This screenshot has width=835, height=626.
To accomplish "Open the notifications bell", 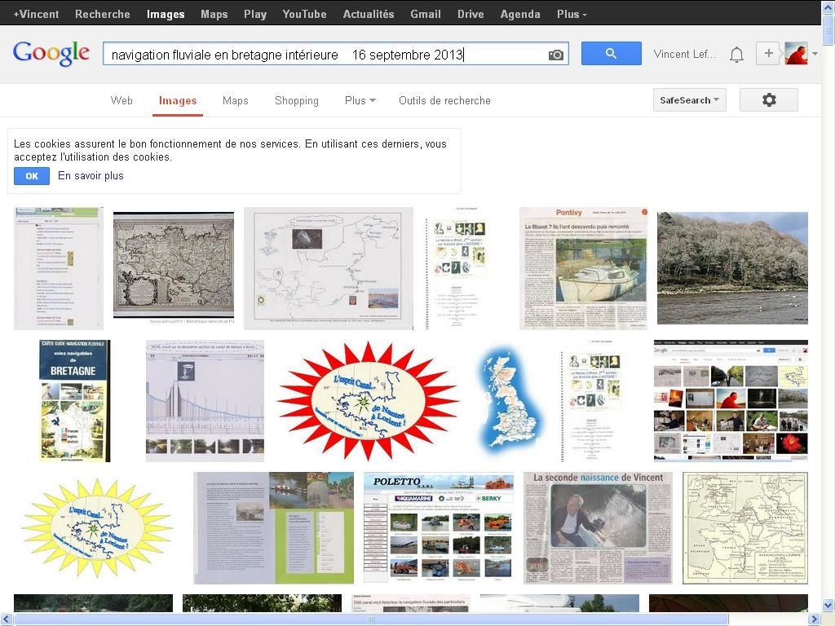I will point(736,55).
